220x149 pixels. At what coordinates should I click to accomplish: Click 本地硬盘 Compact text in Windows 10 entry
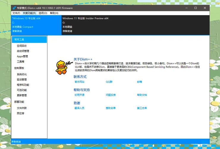[23, 27]
